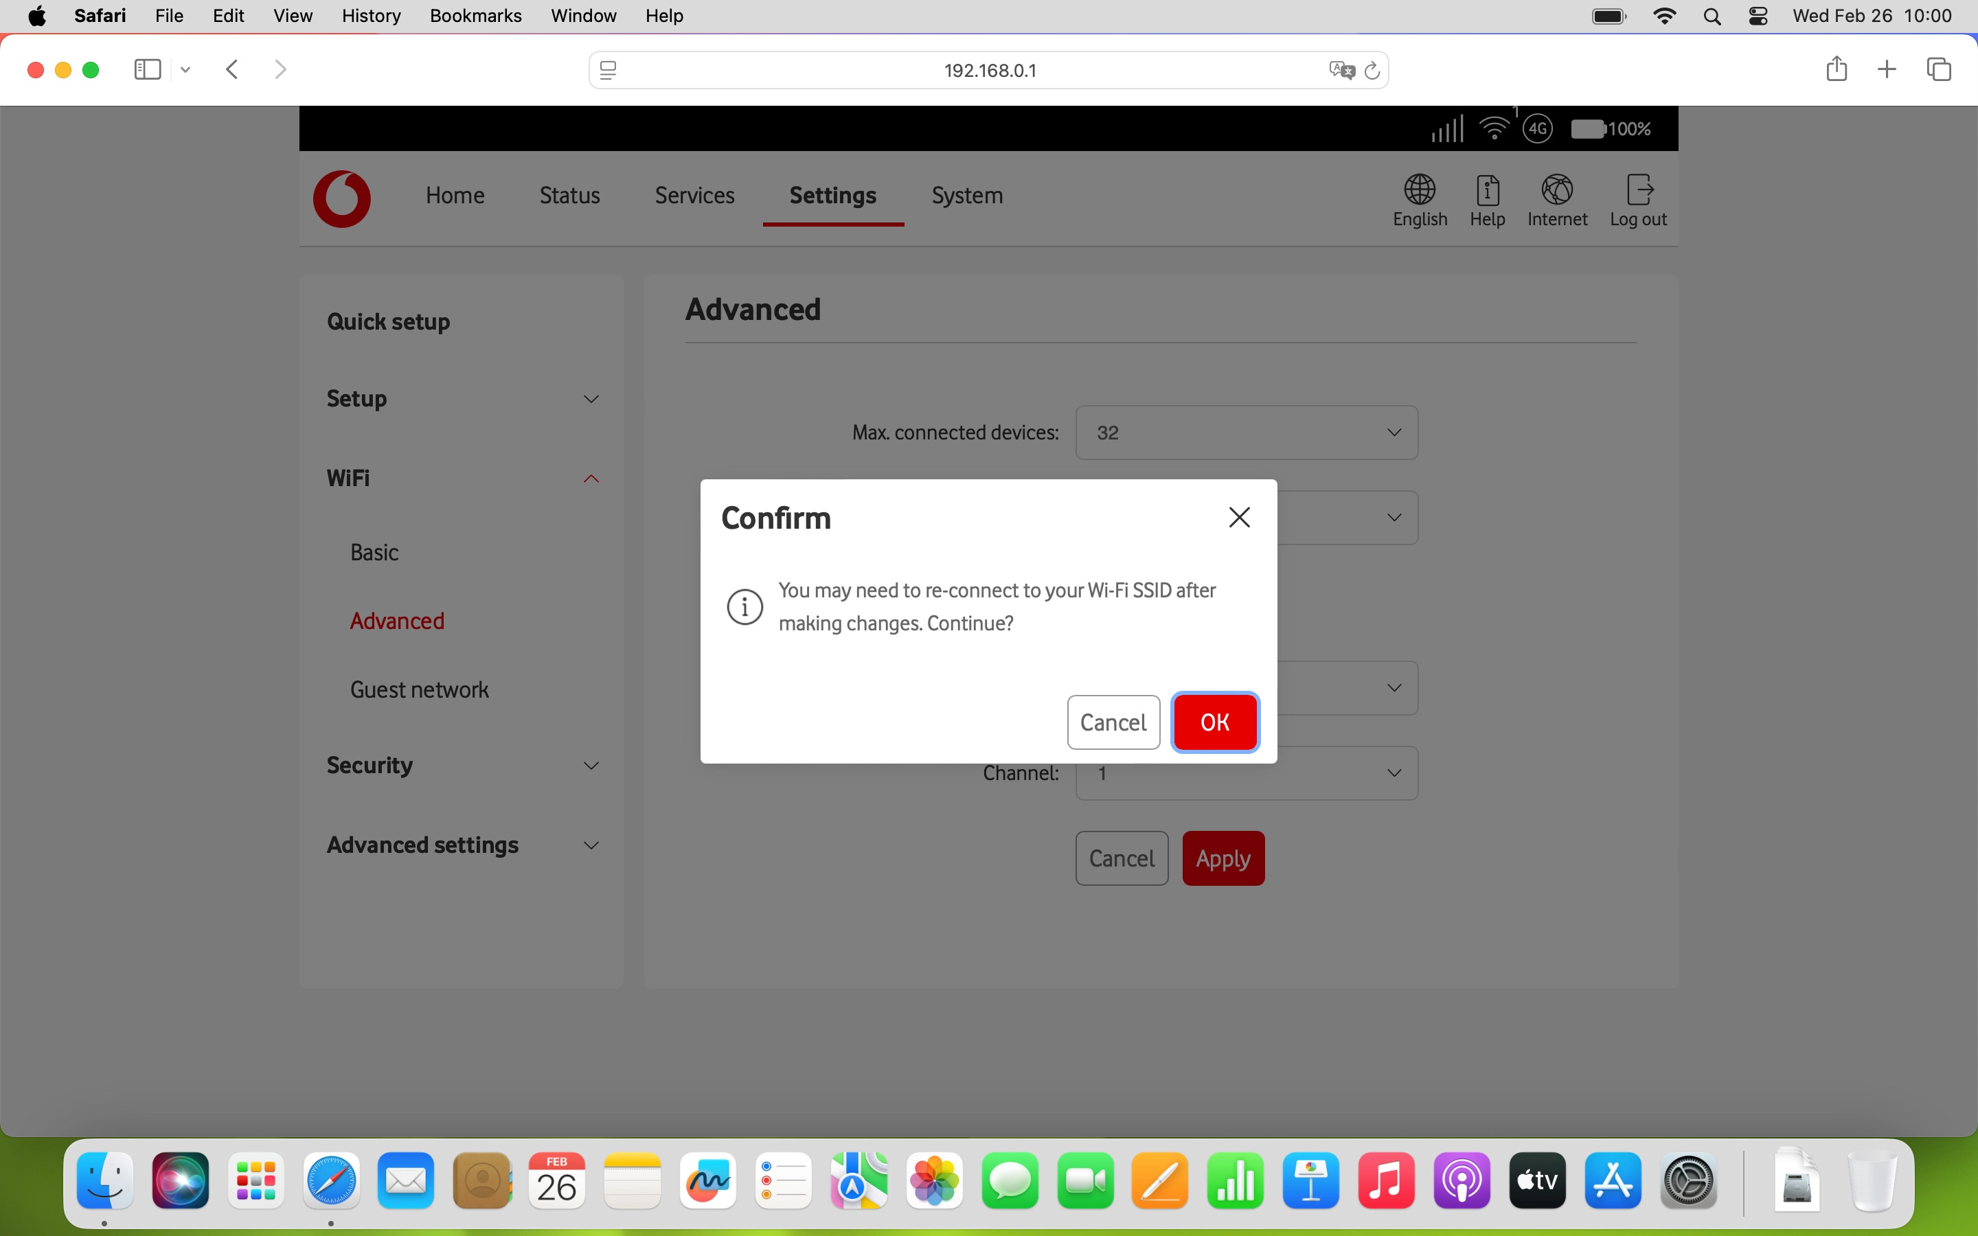Image resolution: width=1978 pixels, height=1236 pixels.
Task: Click OK in the Confirm dialog
Action: (x=1214, y=722)
